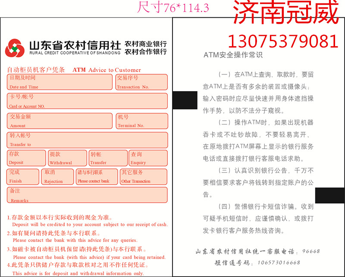Select the 交易序号 Transaction No. field
This screenshot has width=345, height=277.
(141, 82)
